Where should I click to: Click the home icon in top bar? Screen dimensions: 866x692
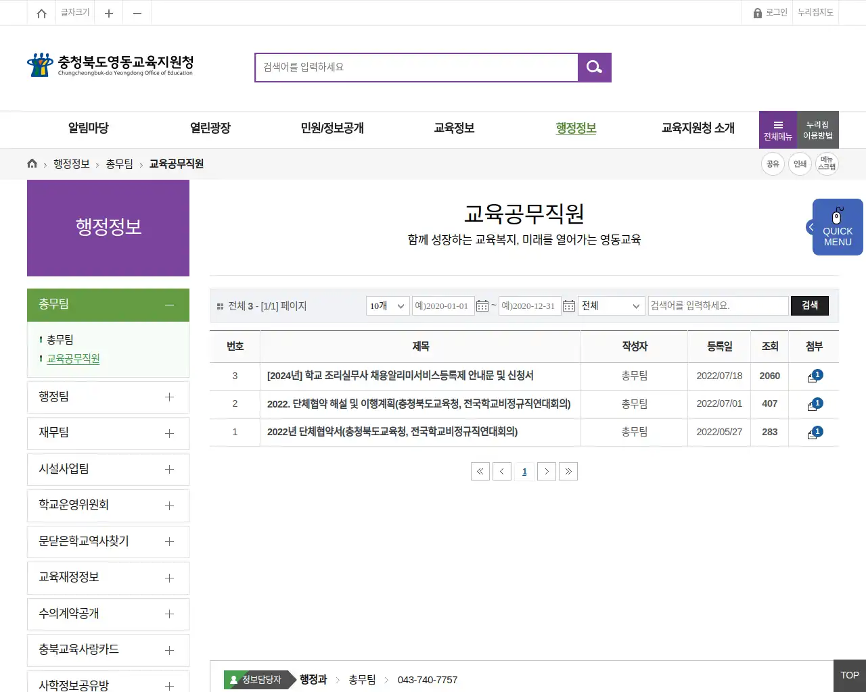tap(41, 14)
